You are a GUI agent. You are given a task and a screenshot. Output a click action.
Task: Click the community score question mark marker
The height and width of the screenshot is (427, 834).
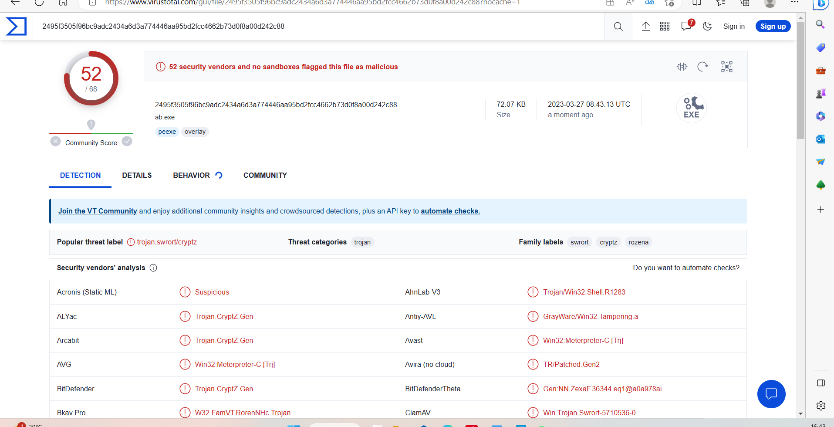pyautogui.click(x=91, y=125)
